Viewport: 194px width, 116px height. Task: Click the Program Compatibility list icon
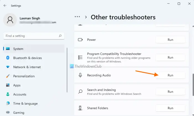tap(80, 57)
